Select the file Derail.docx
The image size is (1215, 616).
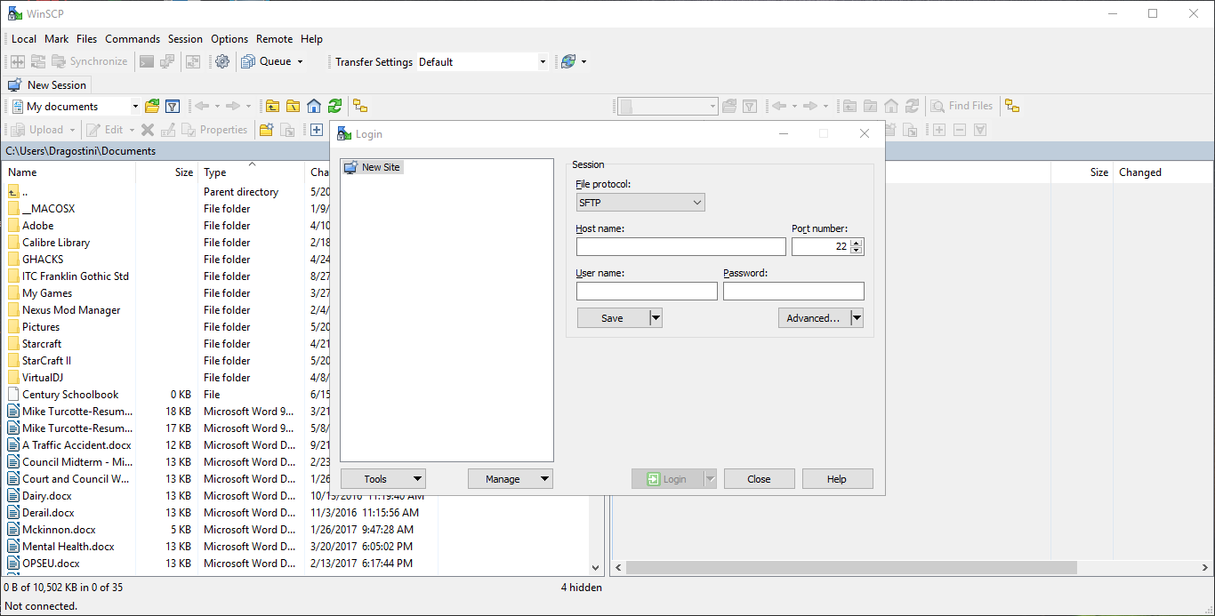(x=48, y=513)
